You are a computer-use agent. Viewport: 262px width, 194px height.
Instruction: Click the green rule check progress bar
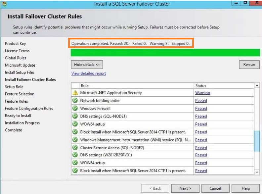point(165,53)
